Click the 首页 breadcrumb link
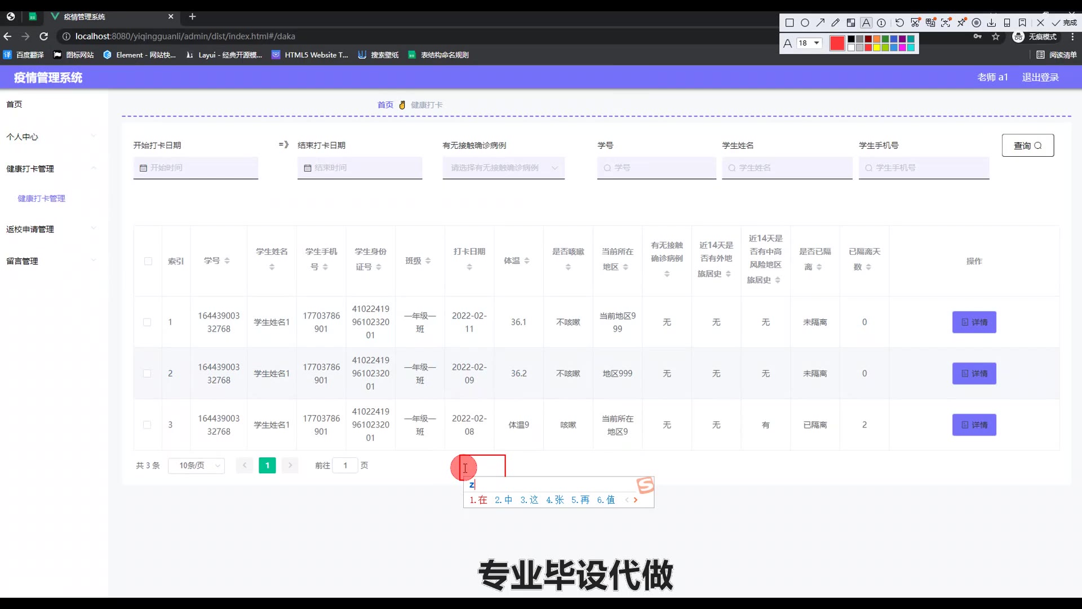This screenshot has height=609, width=1082. coord(385,105)
